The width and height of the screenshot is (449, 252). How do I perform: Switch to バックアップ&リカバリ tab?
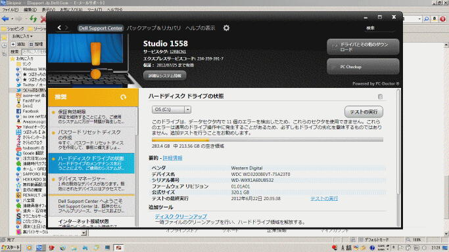tap(154, 28)
